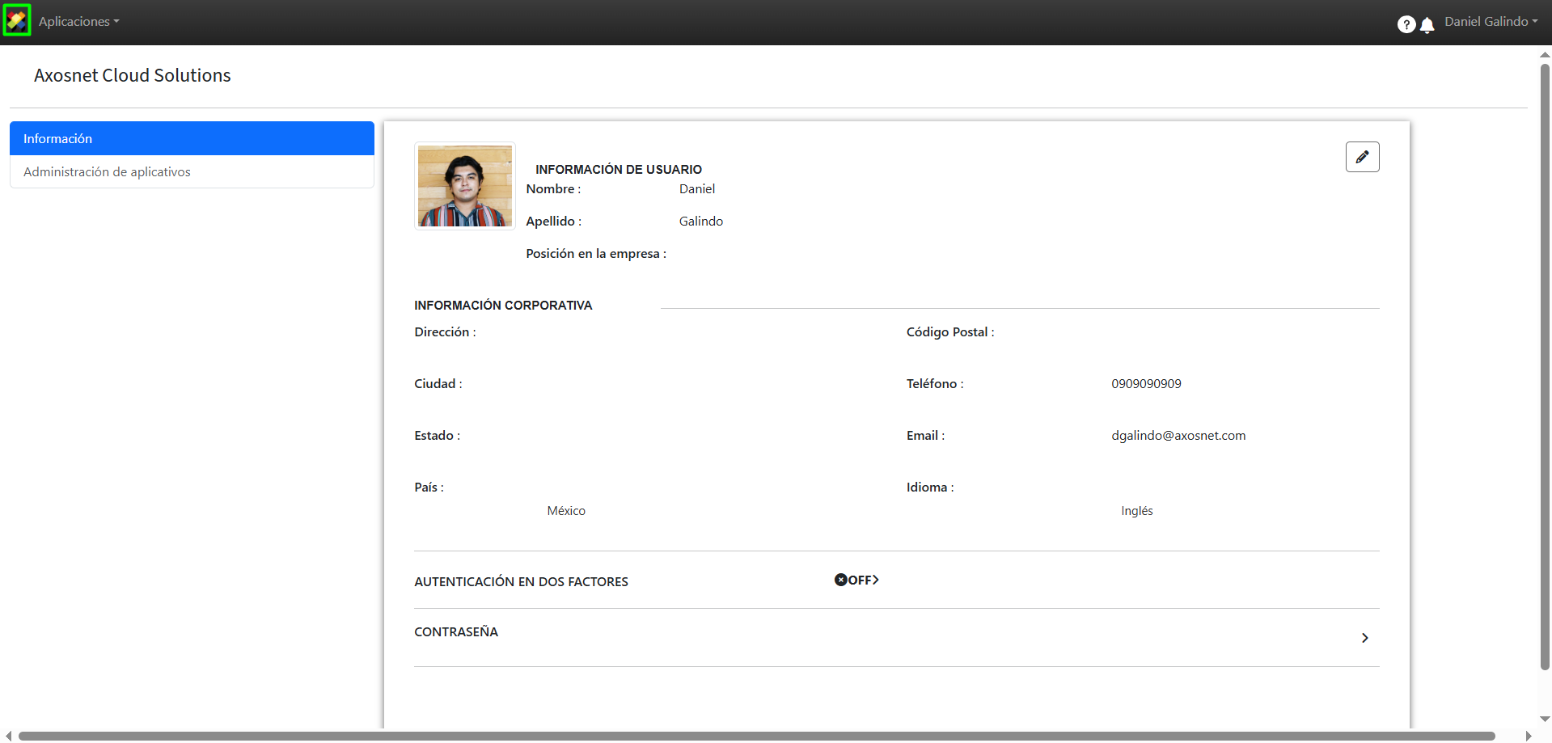Show notifications via the bell icon
The height and width of the screenshot is (743, 1552).
1427,25
